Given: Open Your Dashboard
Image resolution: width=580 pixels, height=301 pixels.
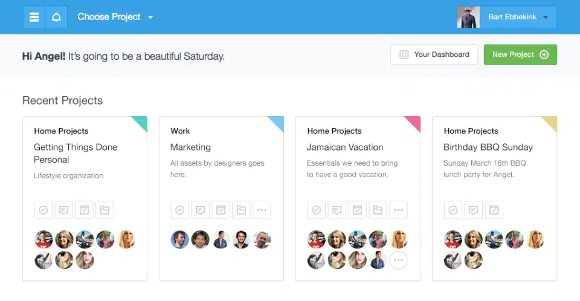Looking at the screenshot, I should 434,54.
